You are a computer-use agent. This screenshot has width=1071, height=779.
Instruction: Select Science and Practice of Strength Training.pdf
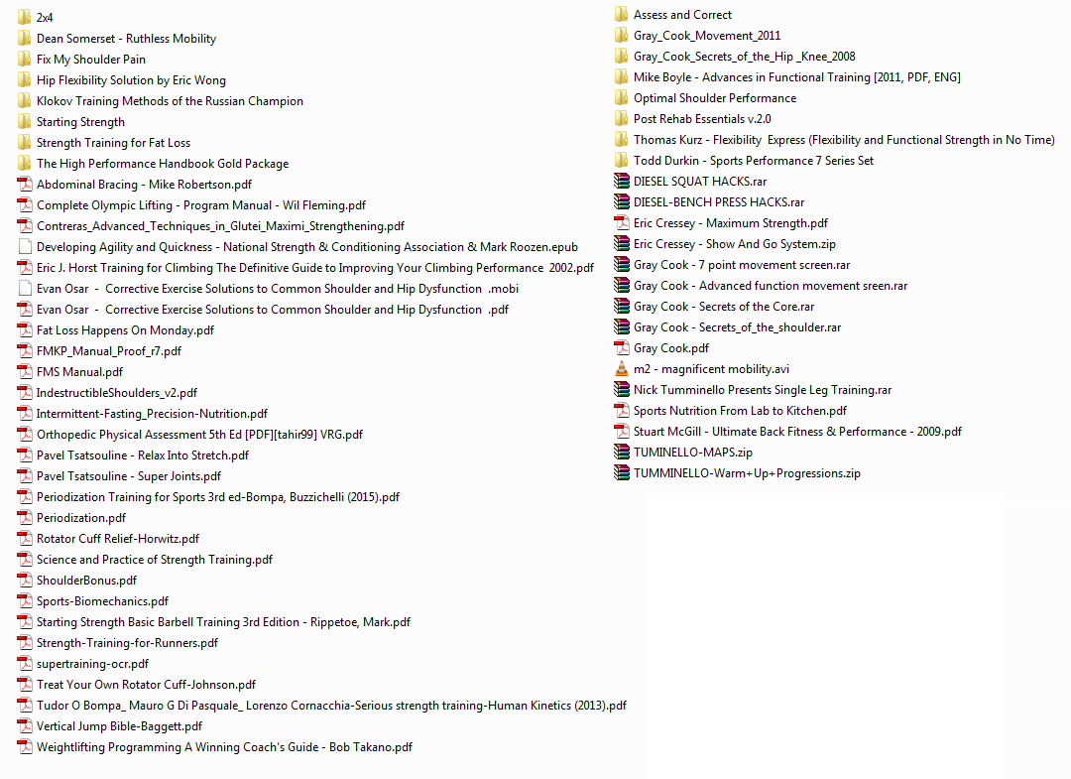155,559
